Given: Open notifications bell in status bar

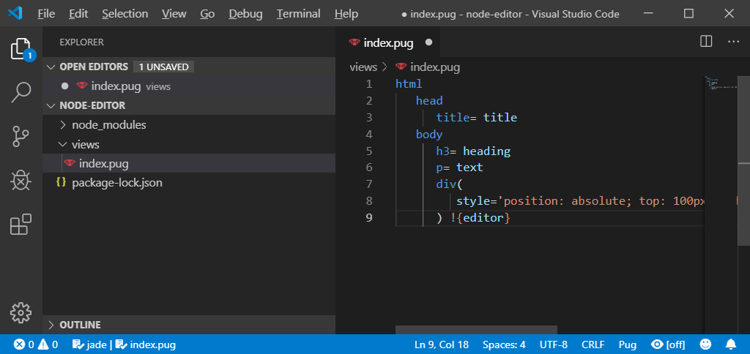Looking at the screenshot, I should coord(731,344).
